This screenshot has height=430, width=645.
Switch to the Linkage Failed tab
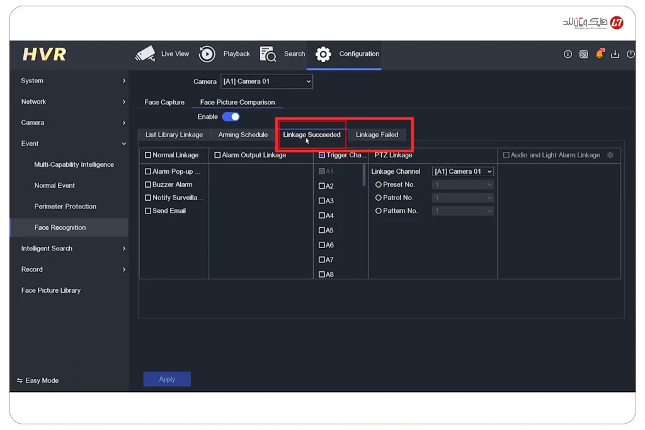(x=377, y=135)
